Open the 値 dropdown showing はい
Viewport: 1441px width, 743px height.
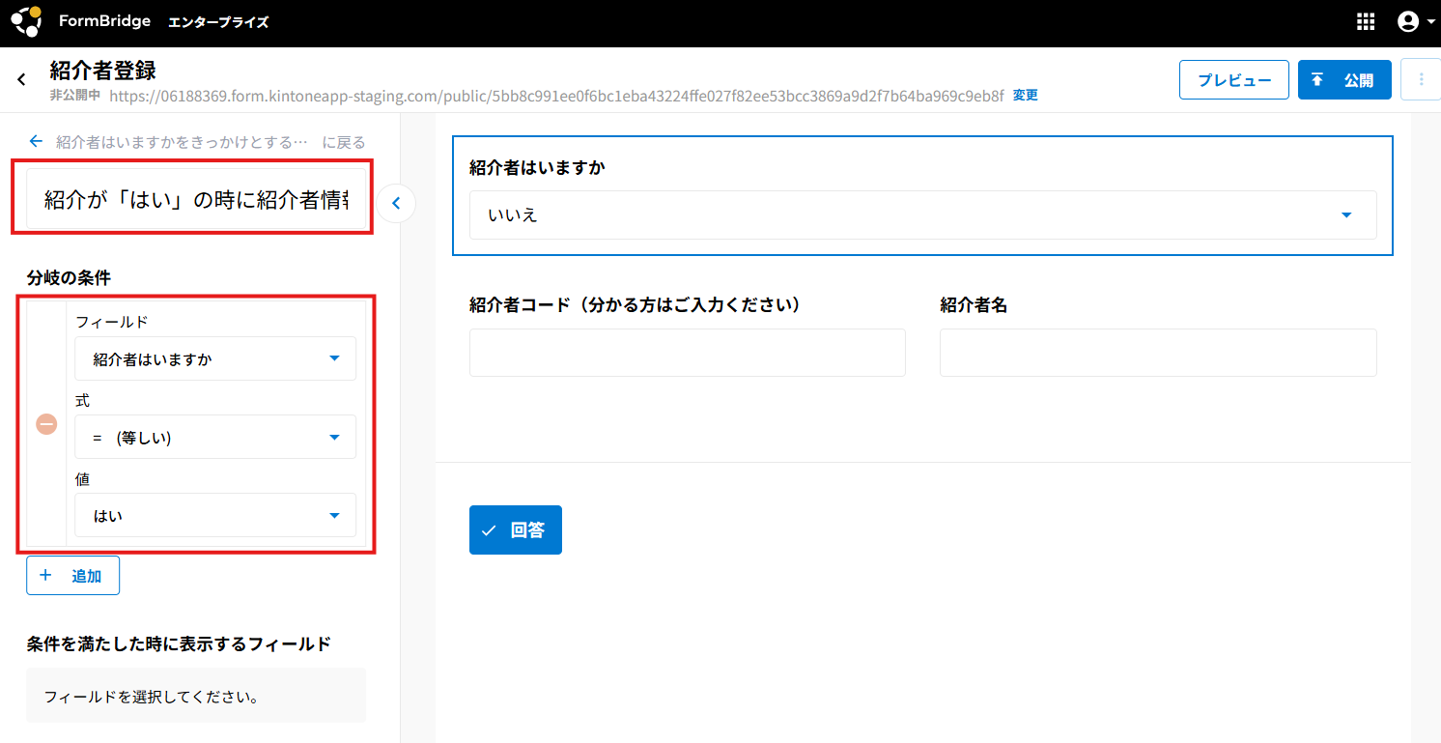pyautogui.click(x=214, y=516)
